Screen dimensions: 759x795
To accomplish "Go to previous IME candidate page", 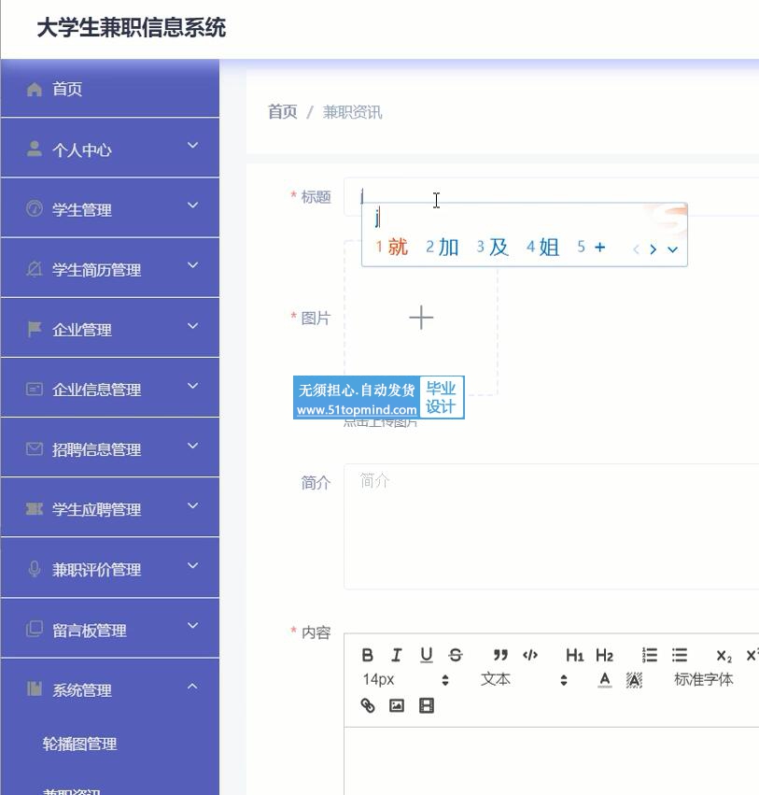I will pyautogui.click(x=636, y=248).
